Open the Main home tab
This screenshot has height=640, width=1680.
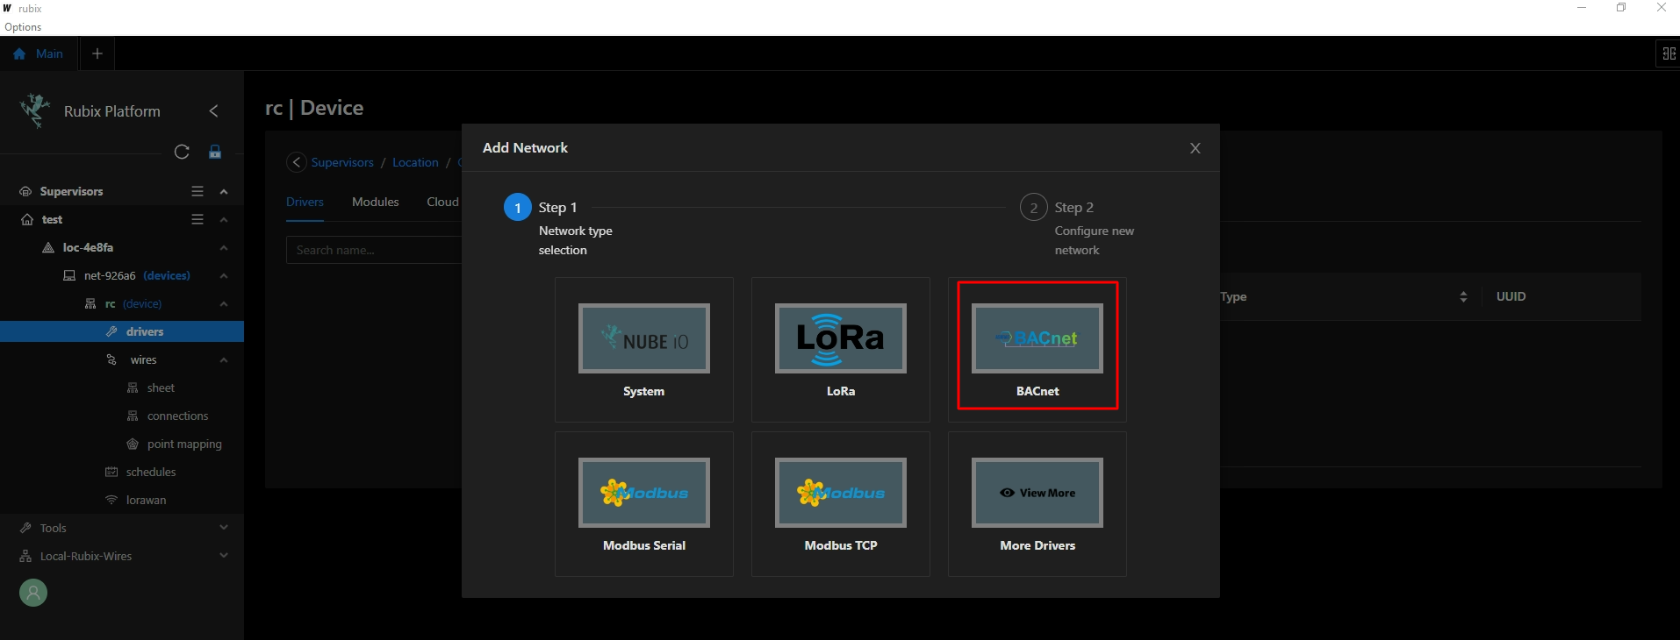39,53
